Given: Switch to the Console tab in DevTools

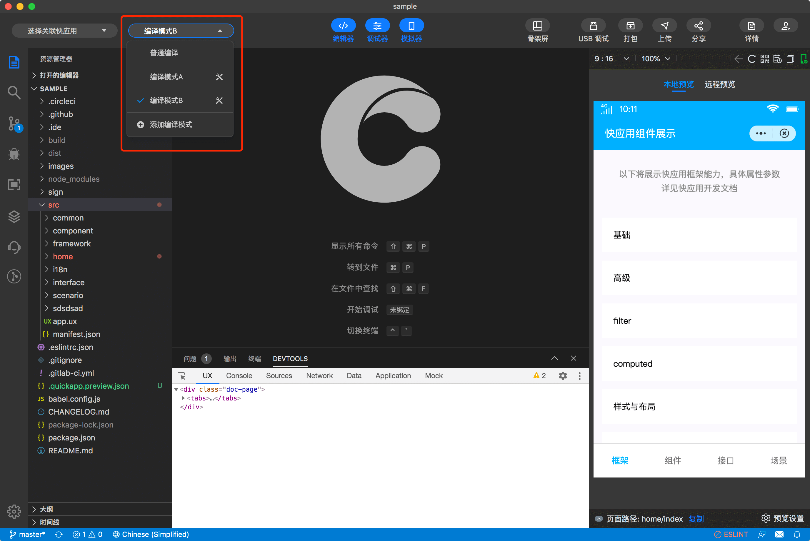Looking at the screenshot, I should pyautogui.click(x=239, y=376).
